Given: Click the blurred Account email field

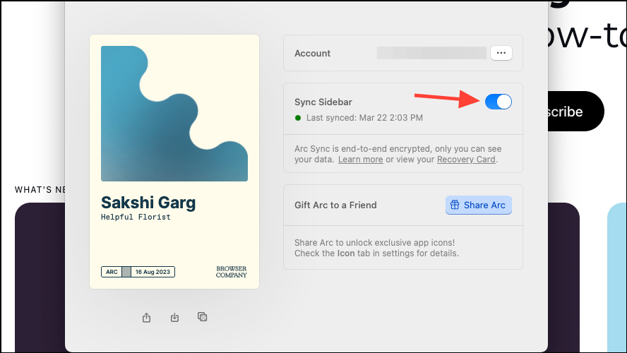Looking at the screenshot, I should [x=431, y=53].
